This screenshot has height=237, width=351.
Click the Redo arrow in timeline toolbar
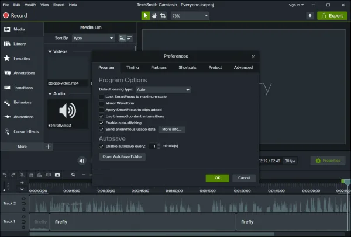tap(13, 175)
